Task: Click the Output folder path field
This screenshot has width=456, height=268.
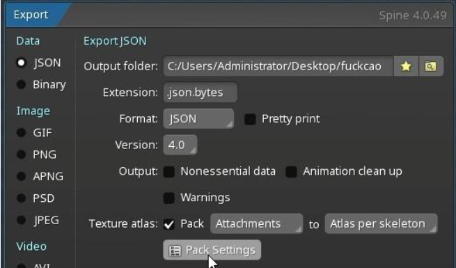Action: click(278, 66)
